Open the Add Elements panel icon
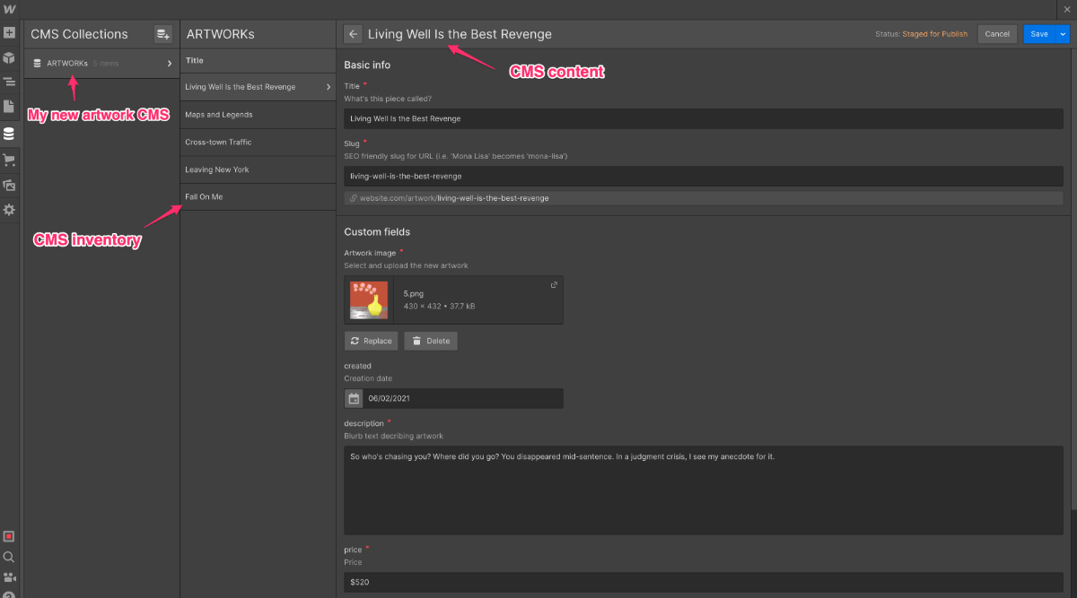Viewport: 1077px width, 598px height. pos(9,33)
